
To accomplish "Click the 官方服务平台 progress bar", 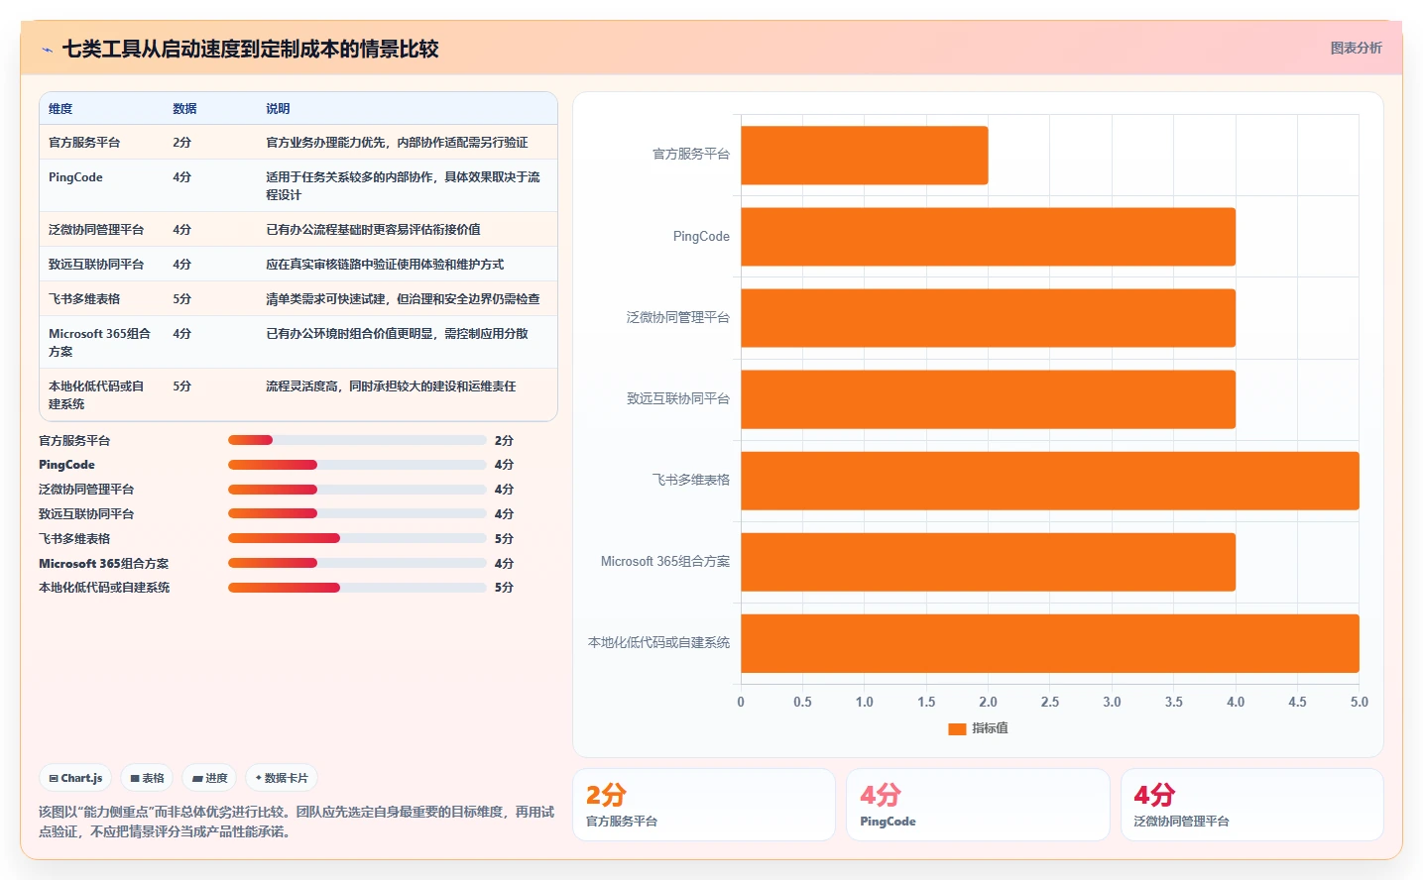I will click(357, 440).
